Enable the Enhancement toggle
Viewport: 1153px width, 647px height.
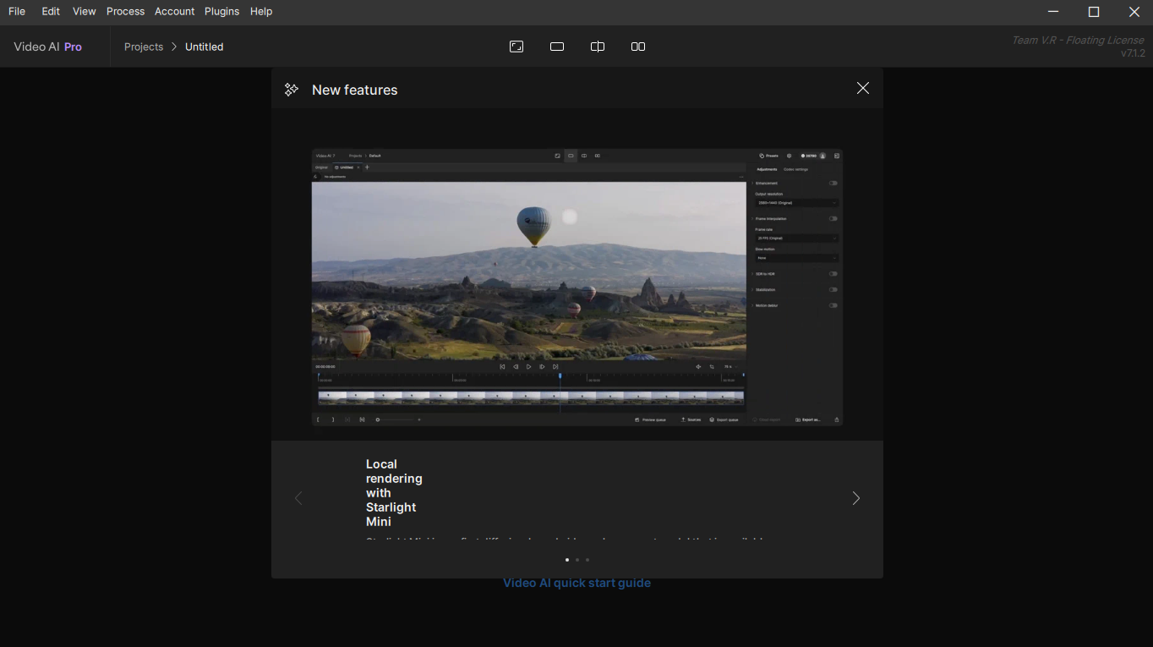point(833,183)
